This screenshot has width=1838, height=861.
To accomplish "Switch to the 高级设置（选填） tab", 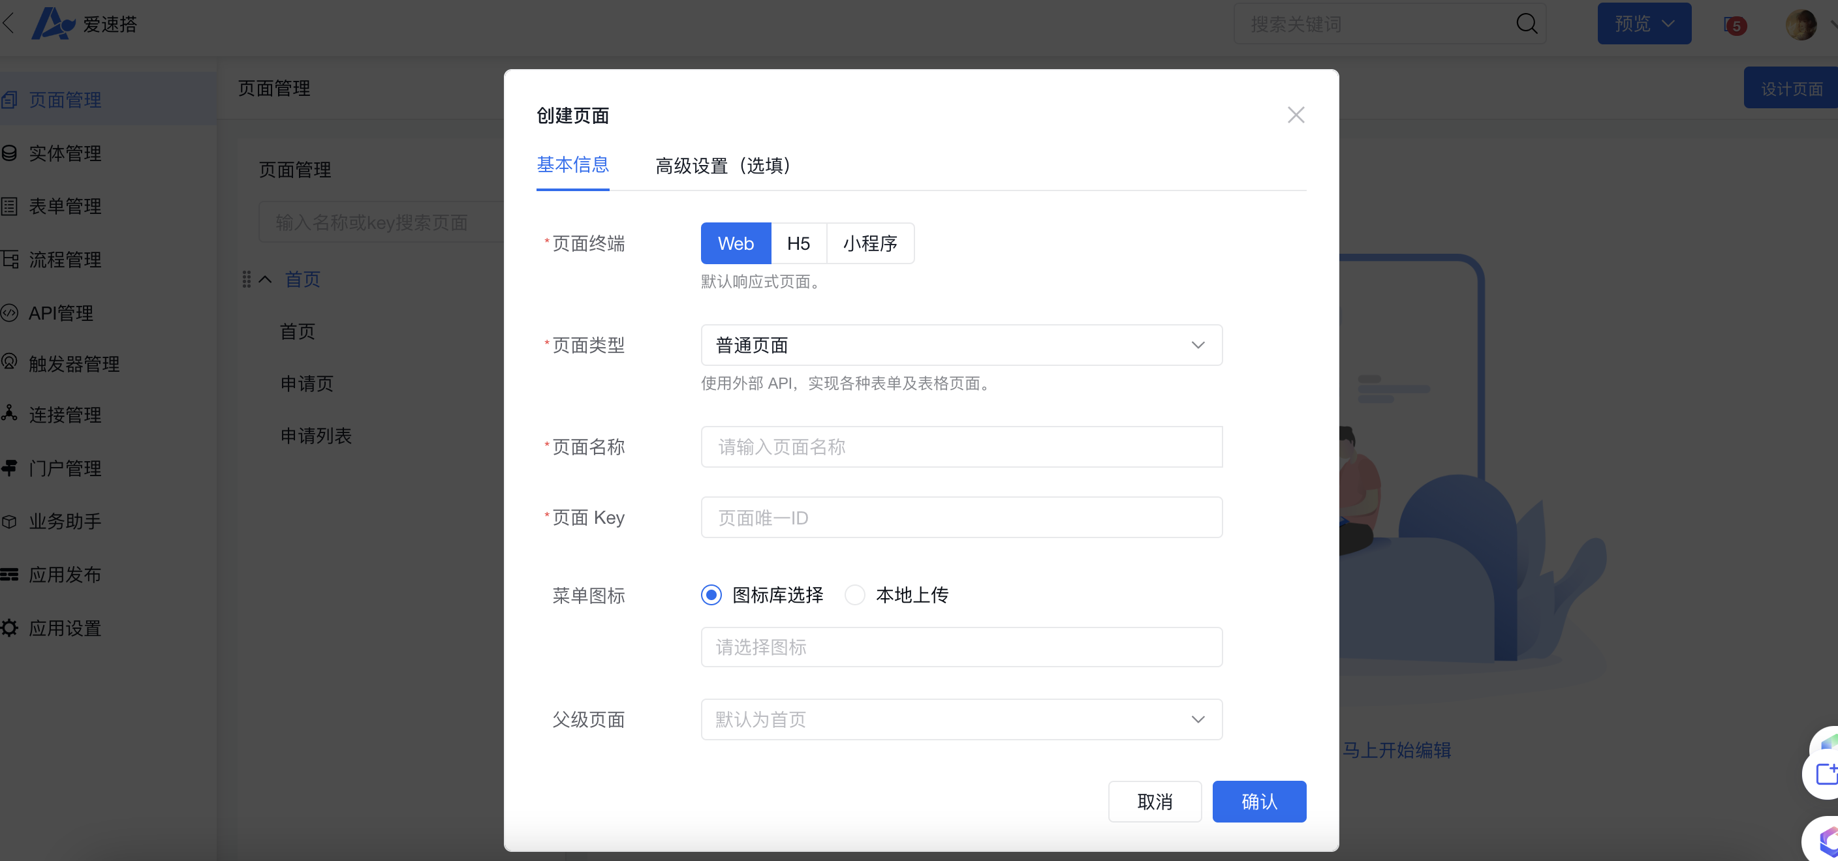I will point(722,166).
